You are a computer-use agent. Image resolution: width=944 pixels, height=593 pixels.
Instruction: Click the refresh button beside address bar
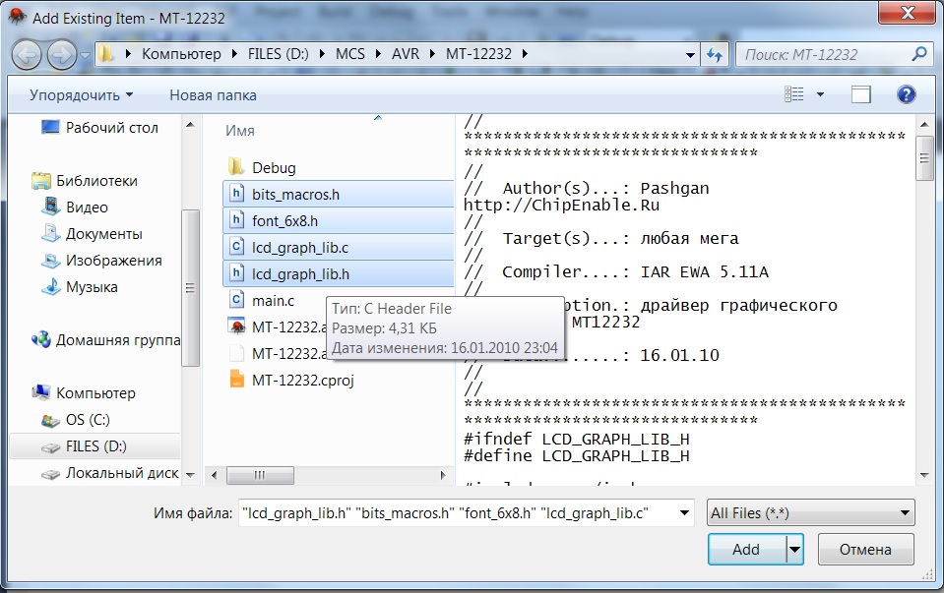pyautogui.click(x=715, y=54)
